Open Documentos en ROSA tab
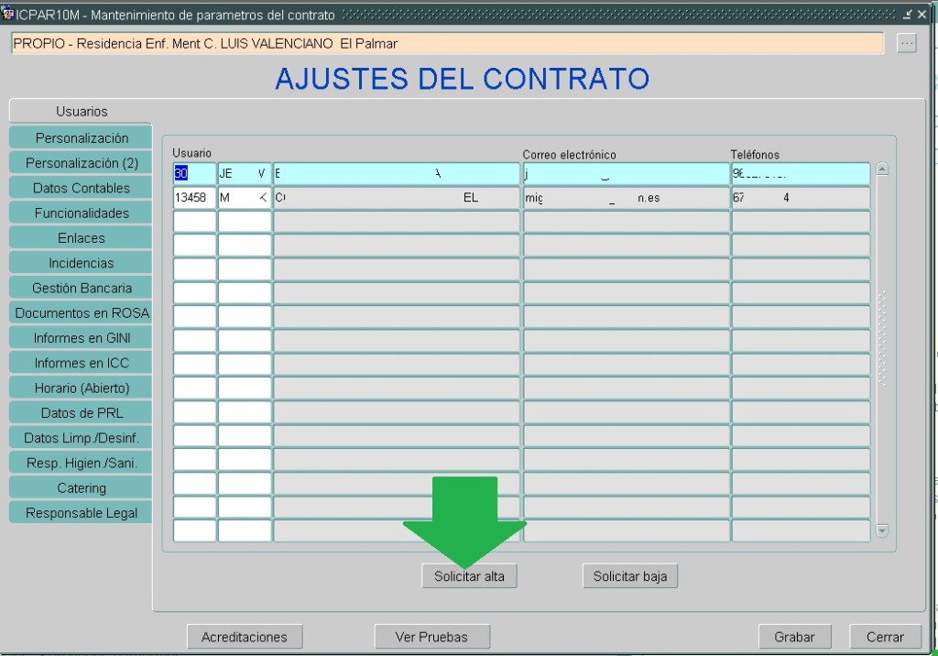The height and width of the screenshot is (656, 938). [x=81, y=312]
